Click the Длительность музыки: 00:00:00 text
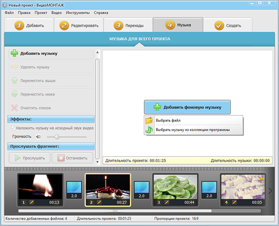The width and height of the screenshot is (279, 226). [x=240, y=160]
